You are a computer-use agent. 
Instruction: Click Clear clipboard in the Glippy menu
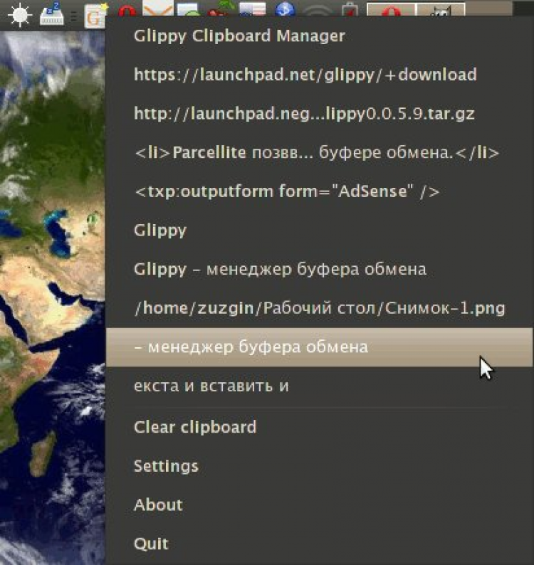pos(194,427)
